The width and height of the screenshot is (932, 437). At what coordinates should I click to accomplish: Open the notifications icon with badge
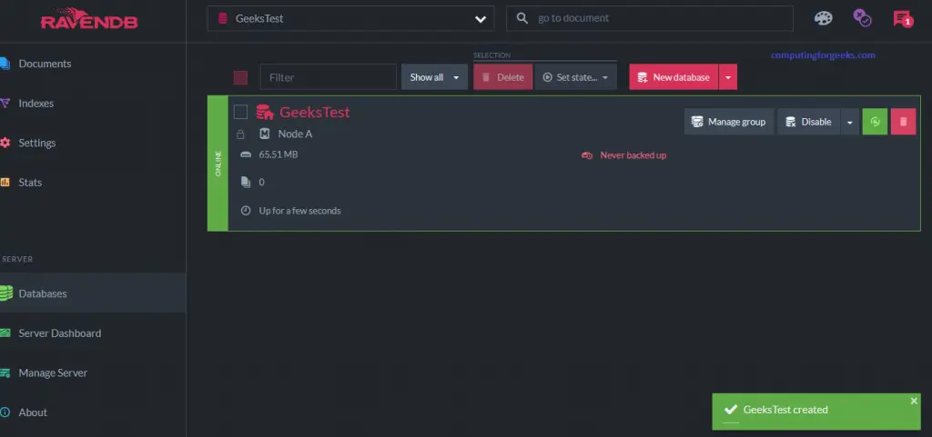click(x=902, y=19)
